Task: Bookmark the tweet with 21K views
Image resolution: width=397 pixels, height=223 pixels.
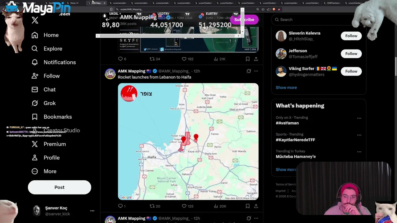Action: click(x=248, y=59)
